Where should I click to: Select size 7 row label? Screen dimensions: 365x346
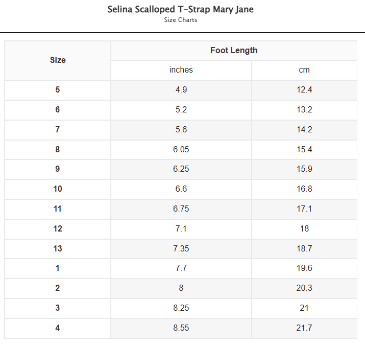click(x=58, y=130)
